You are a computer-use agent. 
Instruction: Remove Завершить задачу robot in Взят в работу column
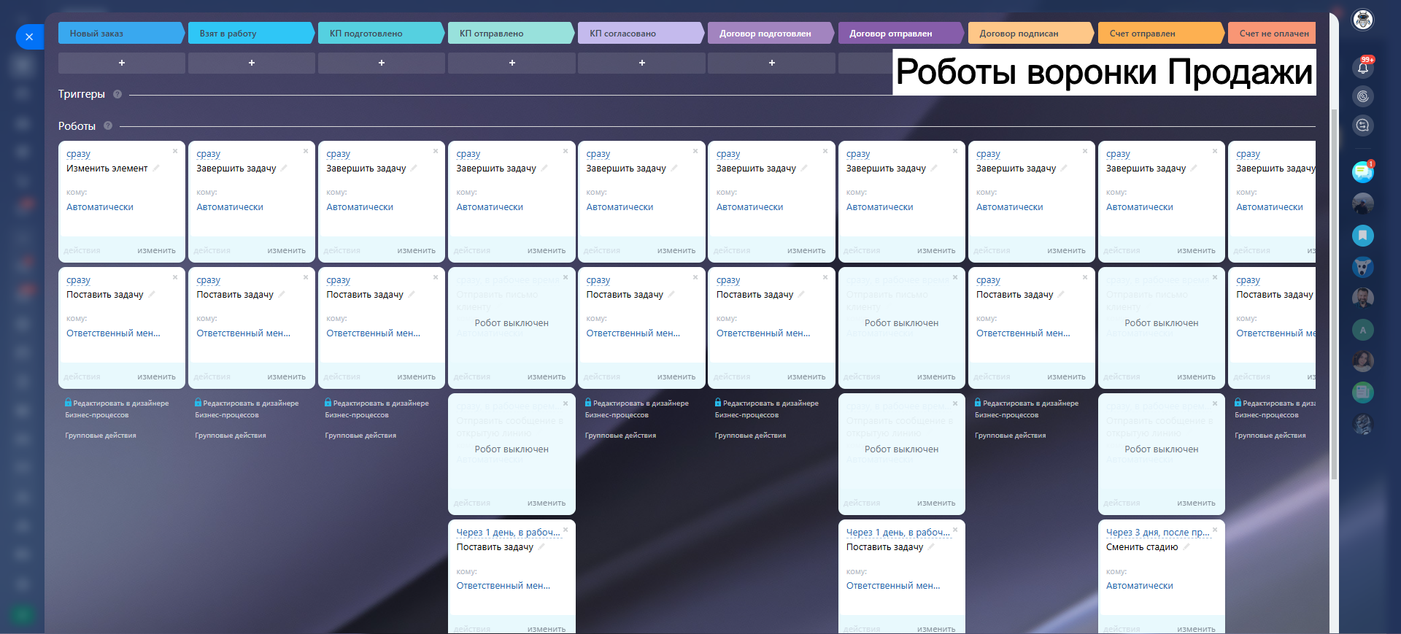tap(305, 151)
